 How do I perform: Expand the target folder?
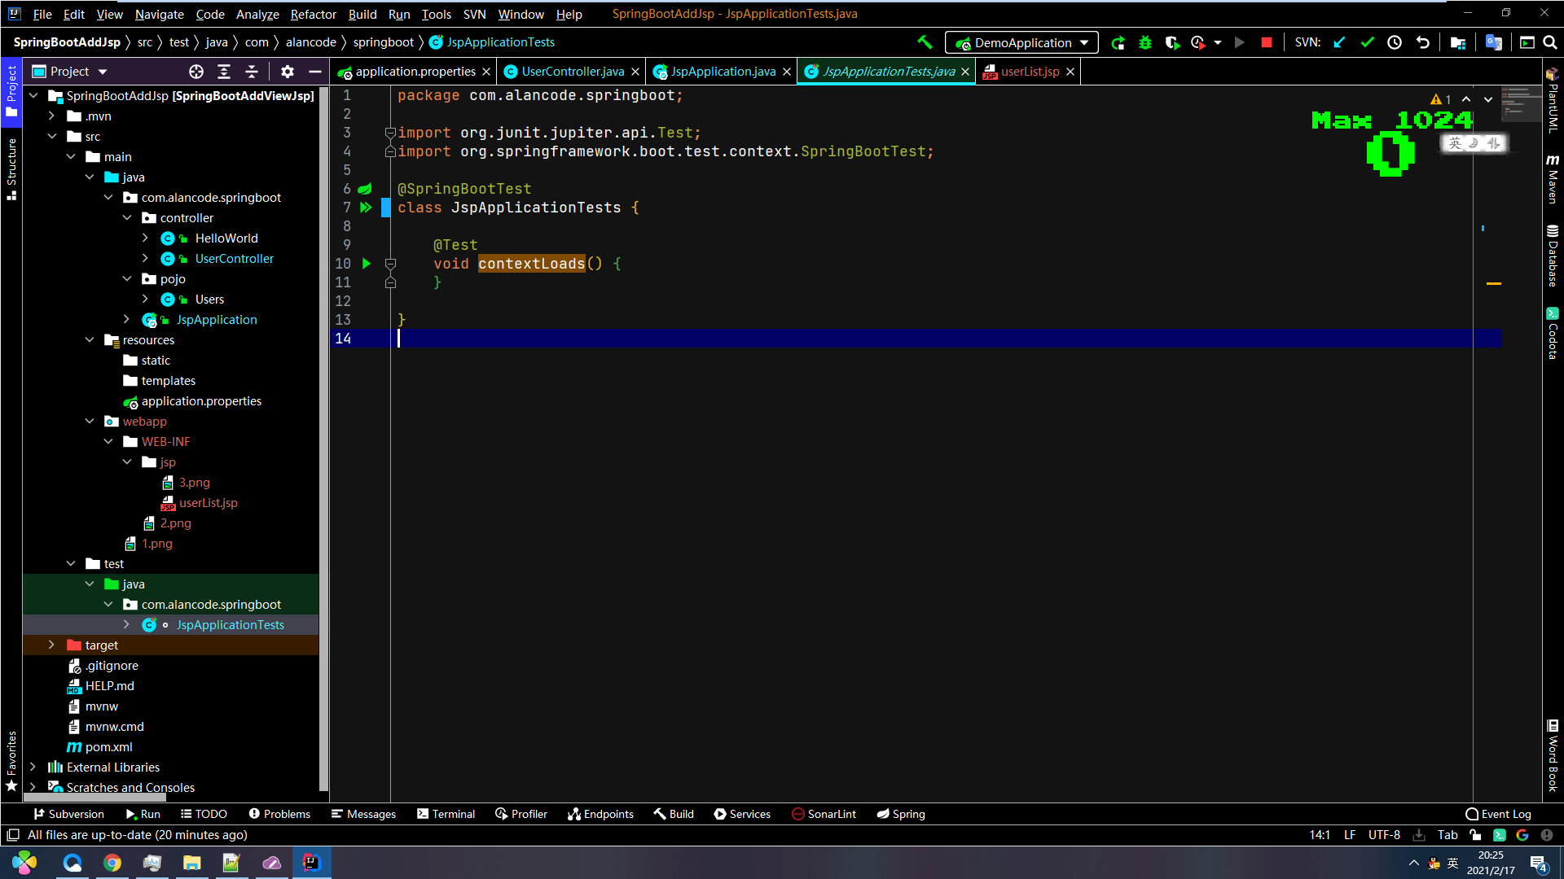(51, 645)
